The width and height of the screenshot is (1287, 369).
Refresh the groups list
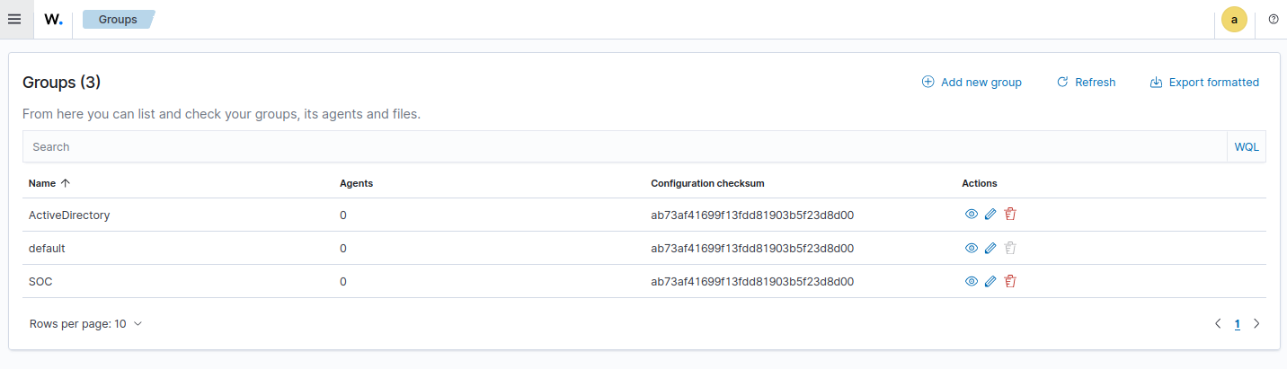pyautogui.click(x=1086, y=83)
